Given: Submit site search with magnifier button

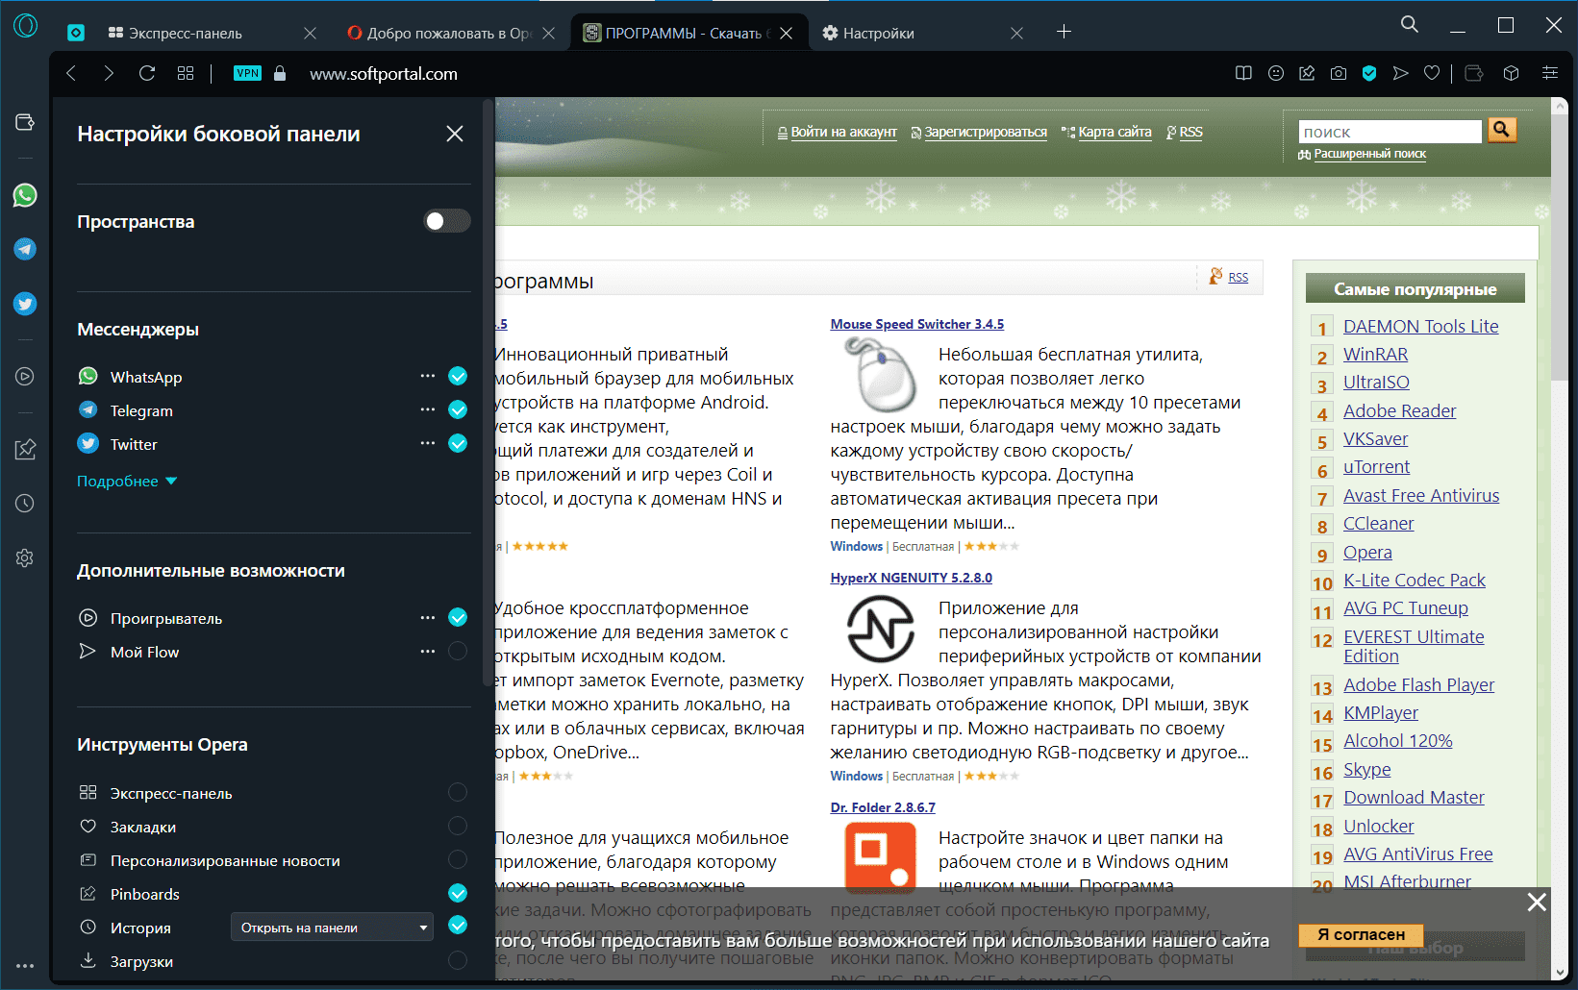Looking at the screenshot, I should click(1502, 130).
